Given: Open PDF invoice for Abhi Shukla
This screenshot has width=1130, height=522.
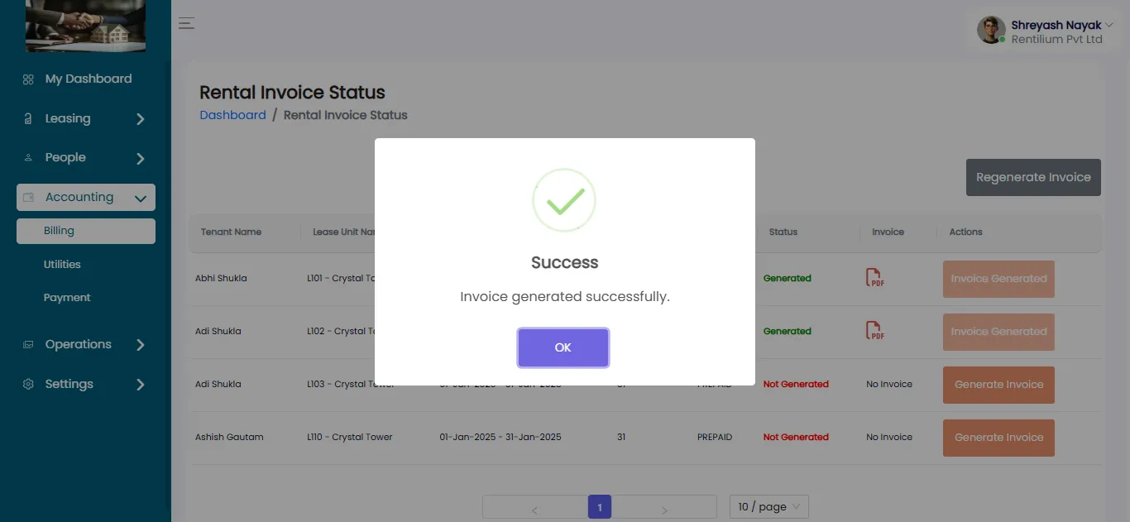Looking at the screenshot, I should 874,278.
